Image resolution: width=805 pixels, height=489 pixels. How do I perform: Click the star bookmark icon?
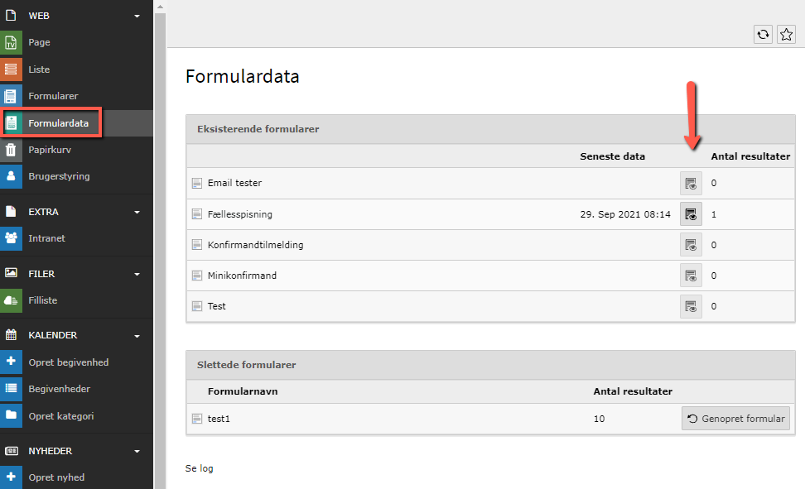(786, 34)
